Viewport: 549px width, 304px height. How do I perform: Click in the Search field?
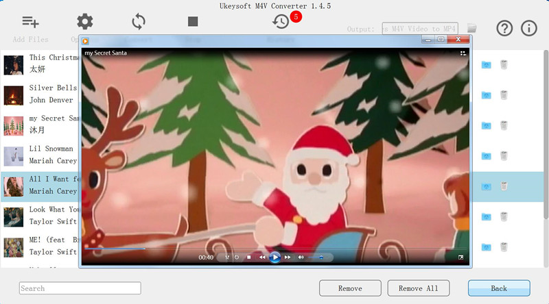tap(80, 288)
